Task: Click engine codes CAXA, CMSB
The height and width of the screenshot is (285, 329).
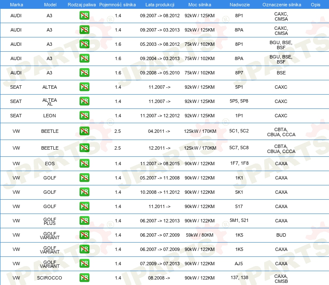Action: (281, 279)
